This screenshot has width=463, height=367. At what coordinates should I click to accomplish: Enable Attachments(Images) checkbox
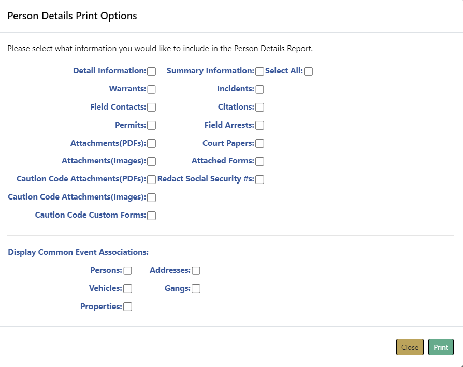[x=152, y=161]
